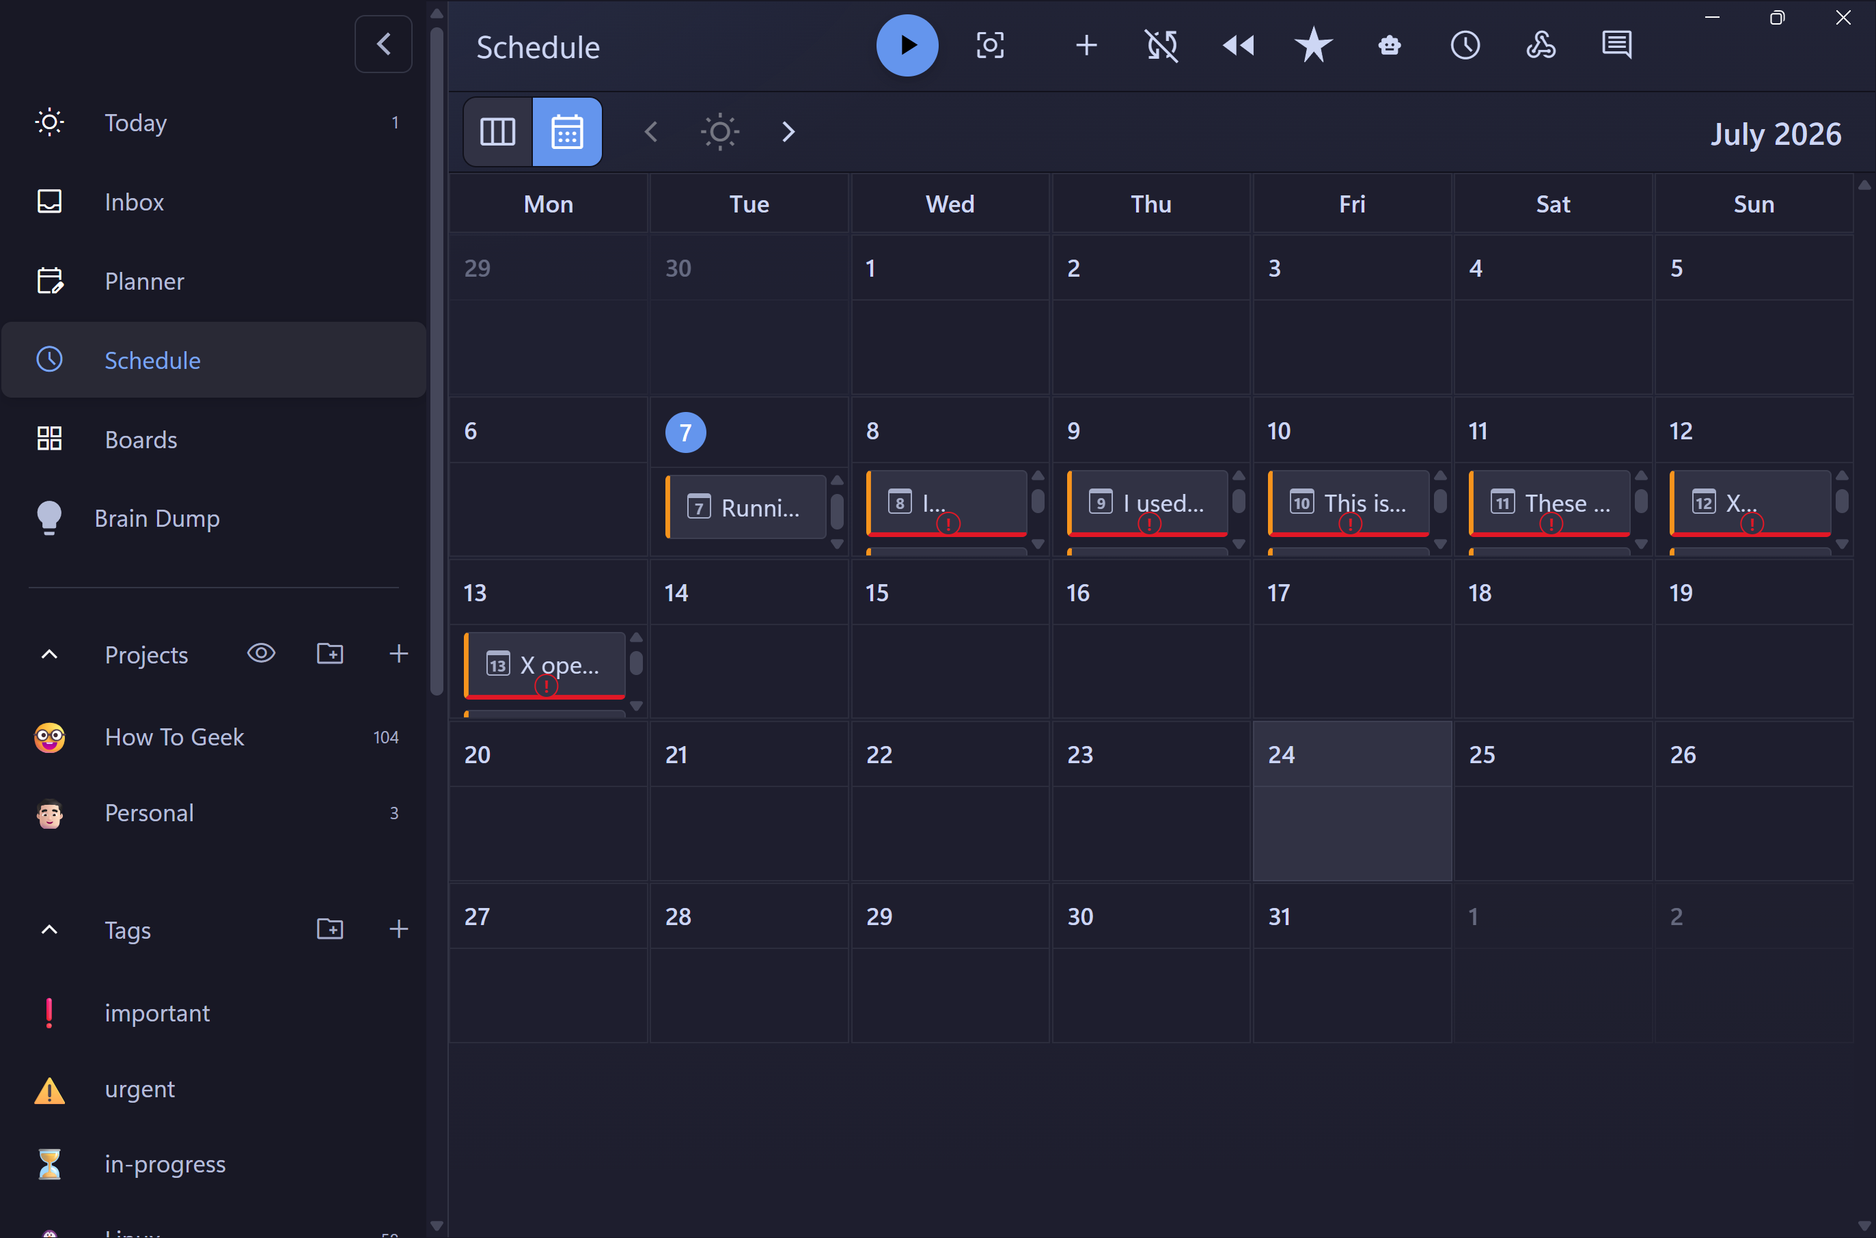Select day cell July 15
The image size is (1876, 1238).
tap(950, 639)
